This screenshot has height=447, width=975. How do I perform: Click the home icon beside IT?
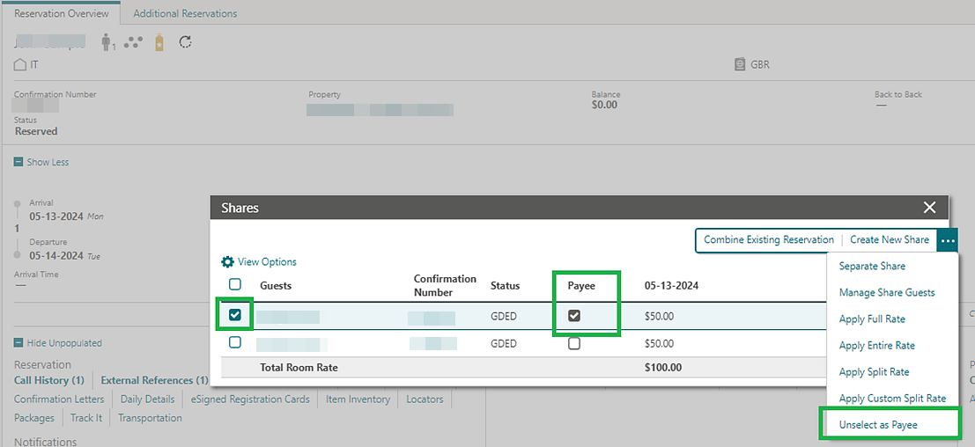(x=20, y=64)
